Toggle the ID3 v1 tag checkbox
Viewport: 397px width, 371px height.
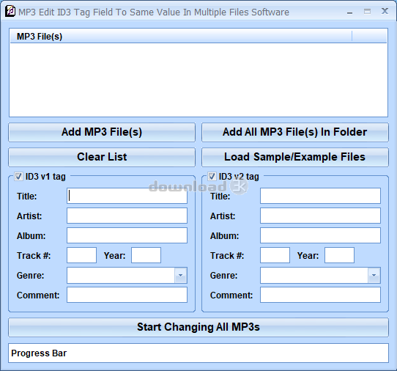pos(18,177)
